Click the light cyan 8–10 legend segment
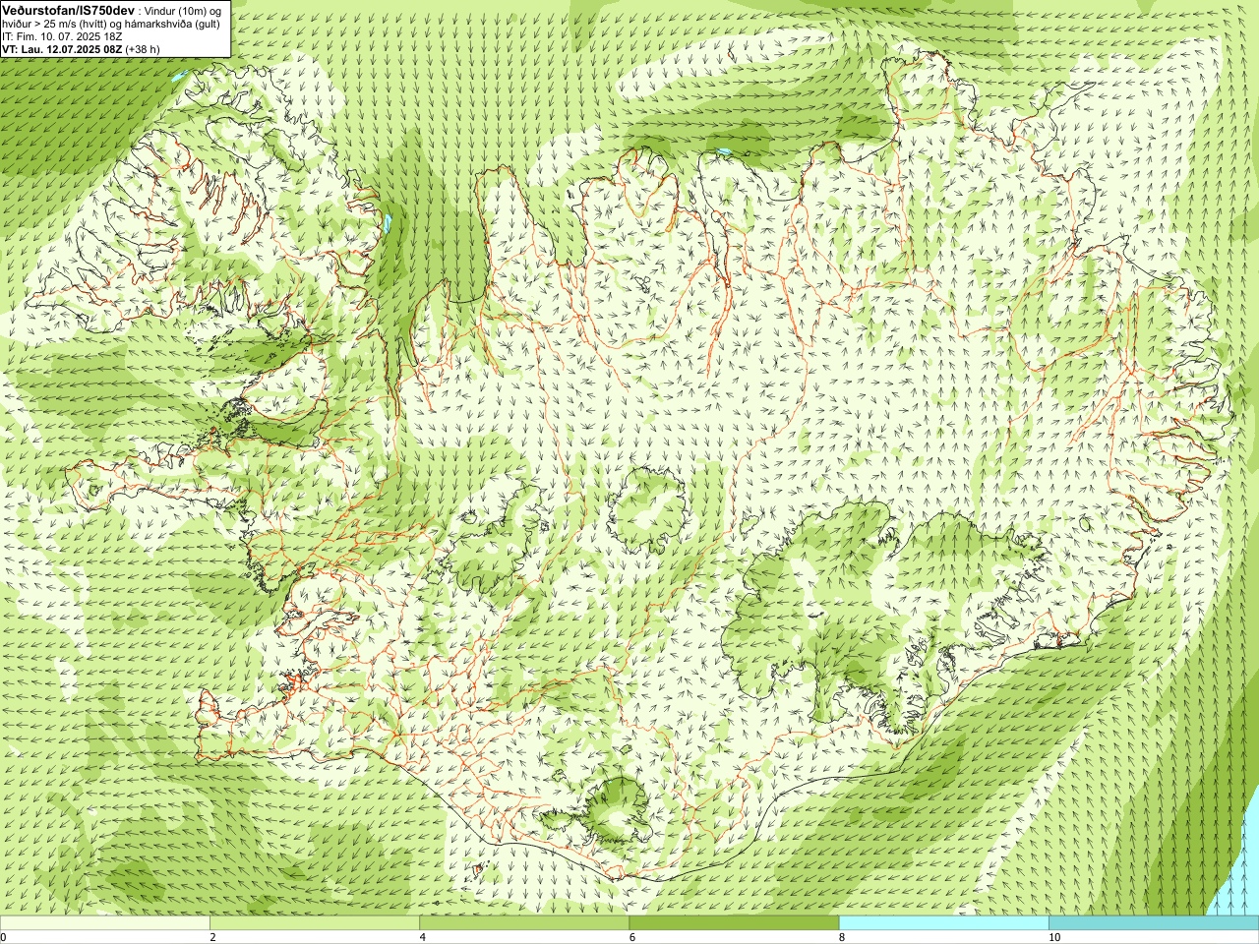The height and width of the screenshot is (944, 1259). 944,923
